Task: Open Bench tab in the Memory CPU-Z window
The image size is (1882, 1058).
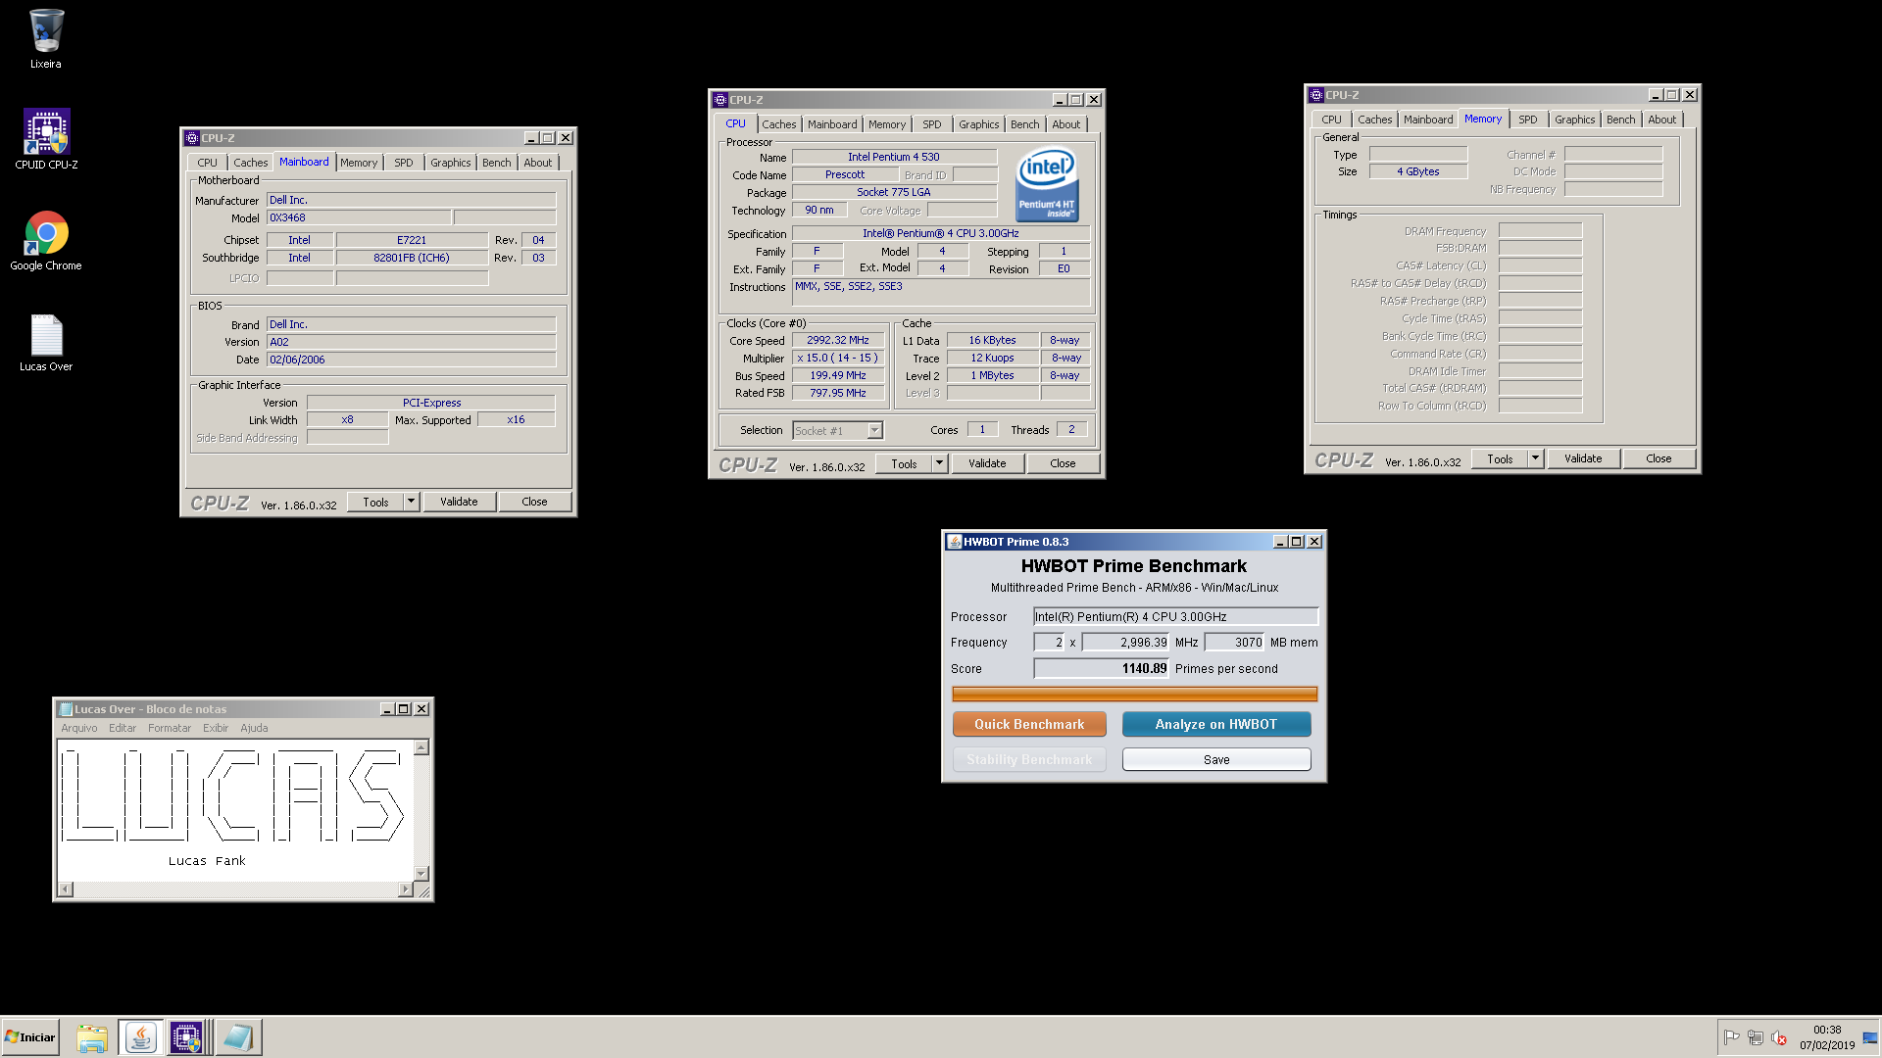Action: tap(1620, 120)
